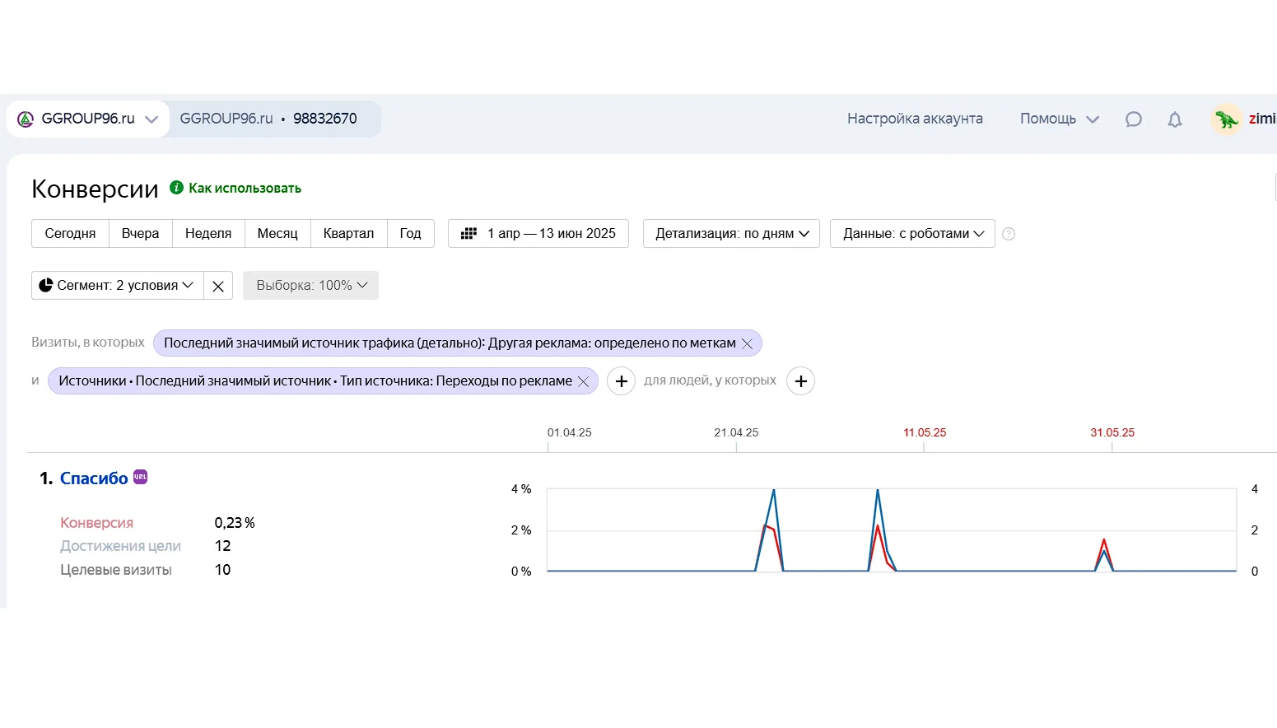Select the Квартал period

coord(348,233)
